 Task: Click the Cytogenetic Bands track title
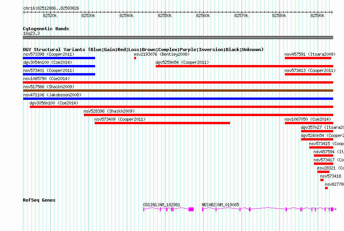coord(46,29)
